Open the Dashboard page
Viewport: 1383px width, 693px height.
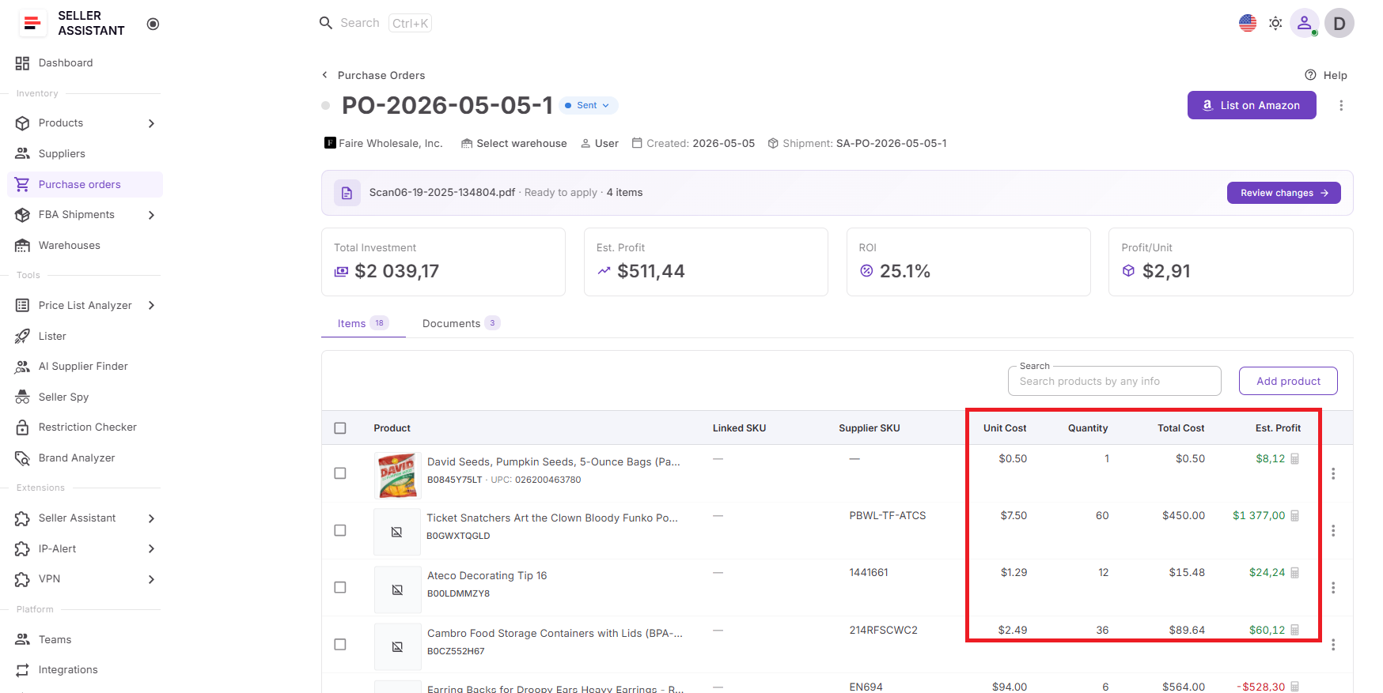[x=66, y=63]
